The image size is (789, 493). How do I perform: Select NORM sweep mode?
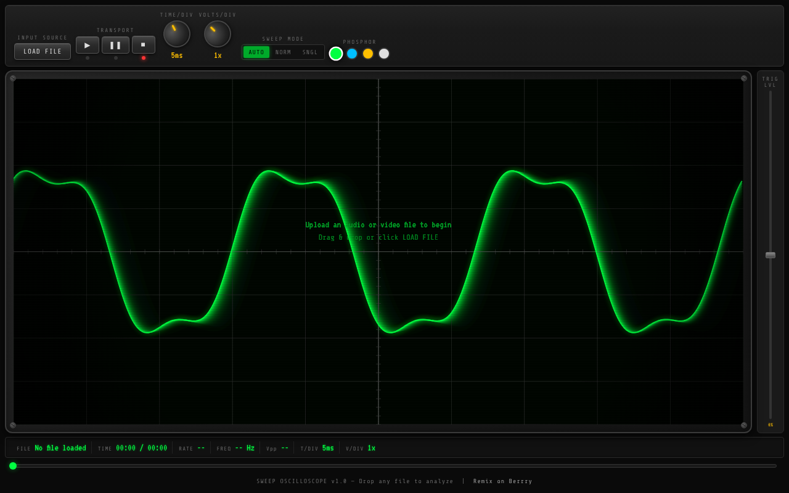tap(284, 52)
